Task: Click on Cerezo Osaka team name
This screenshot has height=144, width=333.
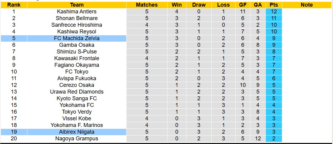Action: (x=77, y=85)
